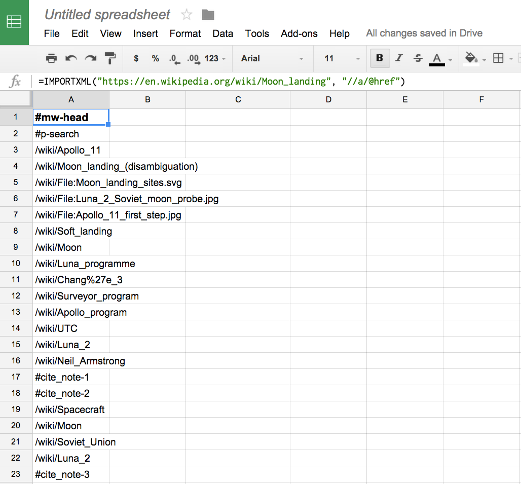The height and width of the screenshot is (484, 521).
Task: Select the Undo icon
Action: (x=71, y=58)
